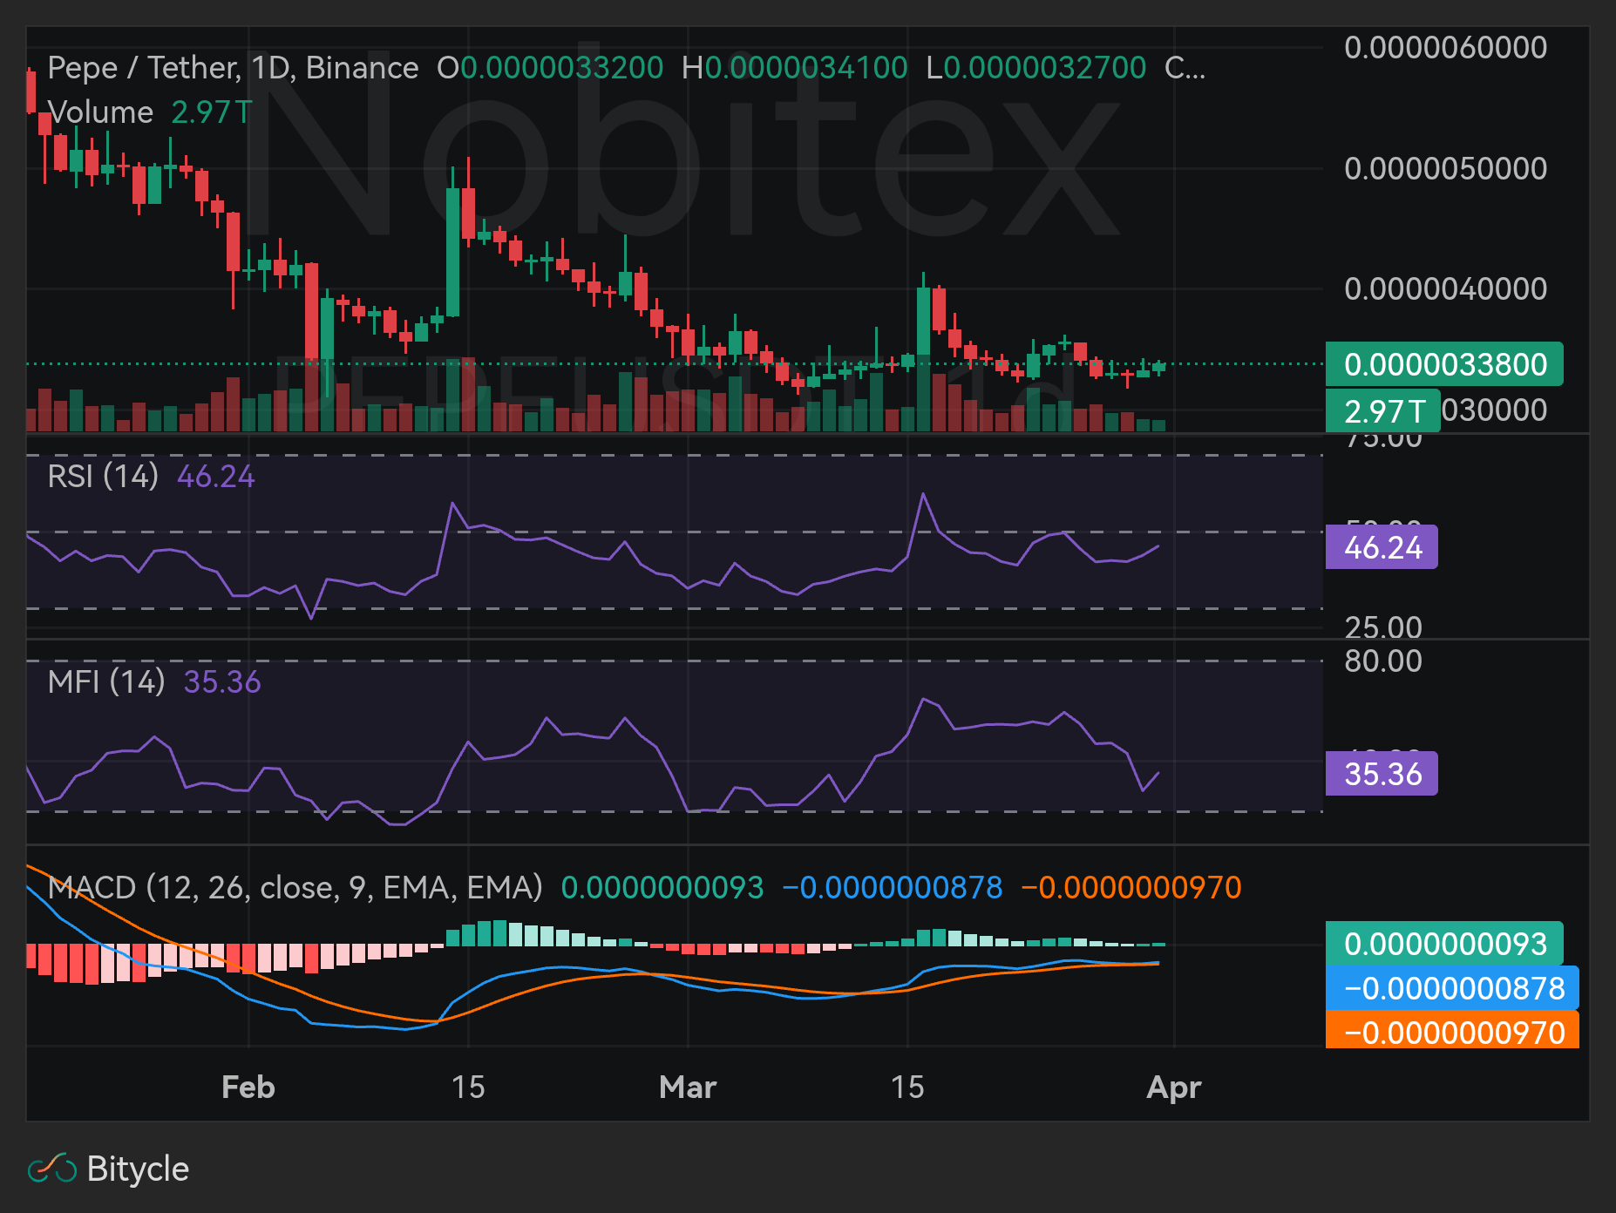Click the Feb label on time axis

coord(248,1087)
